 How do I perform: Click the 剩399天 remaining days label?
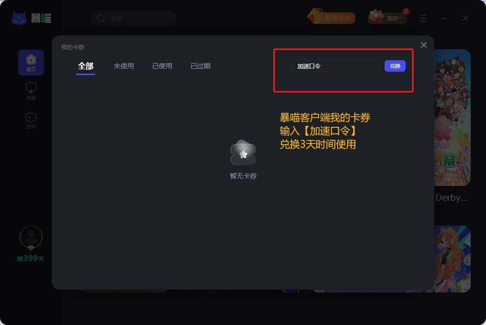click(x=31, y=259)
